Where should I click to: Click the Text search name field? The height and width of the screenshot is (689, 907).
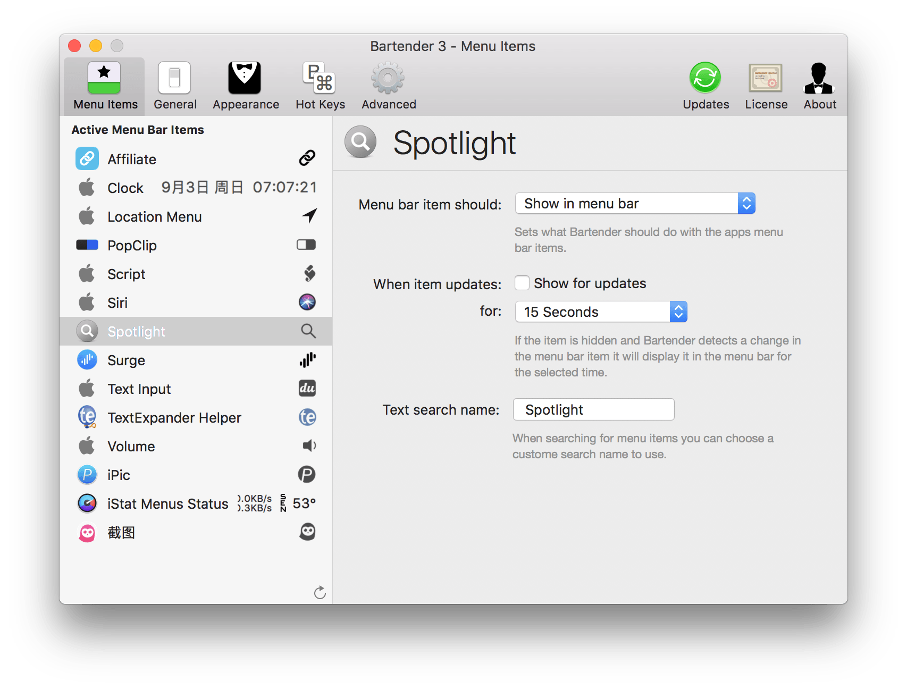click(593, 409)
